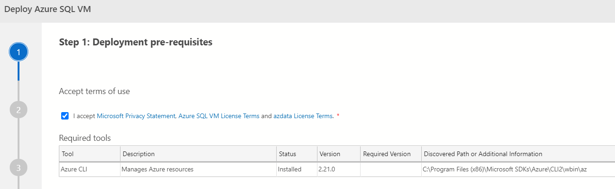This screenshot has height=189, width=615.
Task: Select the Manages Azure resources description cell
Action: point(157,170)
